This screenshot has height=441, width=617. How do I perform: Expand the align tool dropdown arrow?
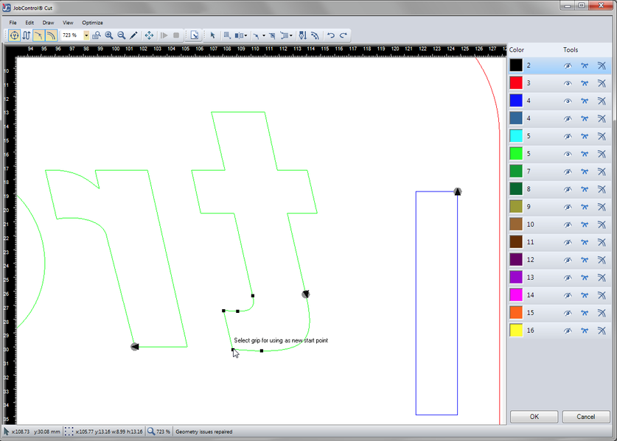pyautogui.click(x=245, y=35)
